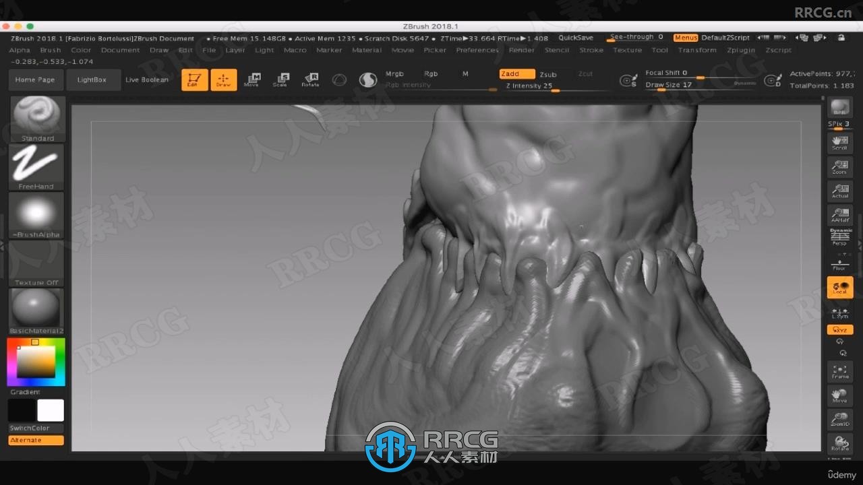Image resolution: width=863 pixels, height=485 pixels.
Task: Open the FreeHand stroke picker
Action: pyautogui.click(x=37, y=167)
